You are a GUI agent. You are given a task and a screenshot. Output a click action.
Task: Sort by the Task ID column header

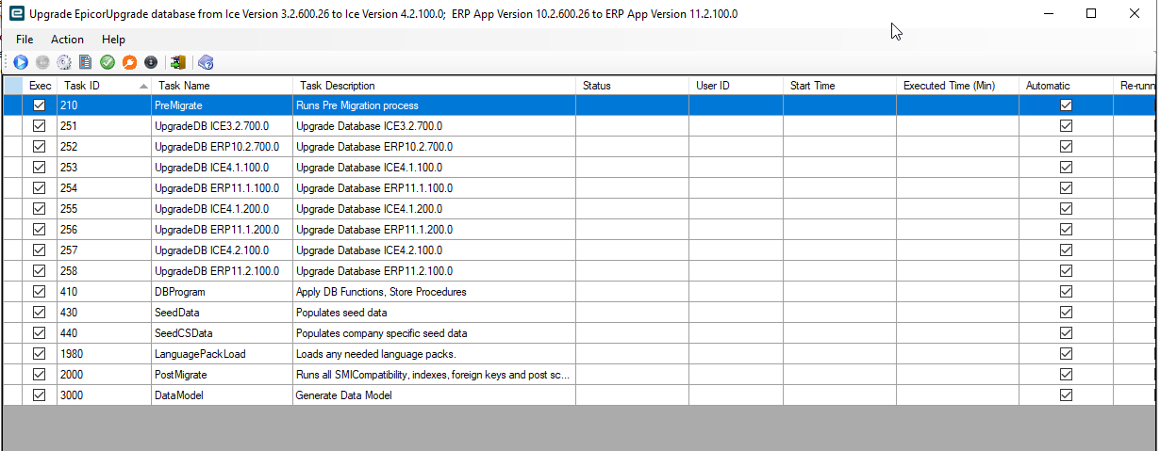103,86
